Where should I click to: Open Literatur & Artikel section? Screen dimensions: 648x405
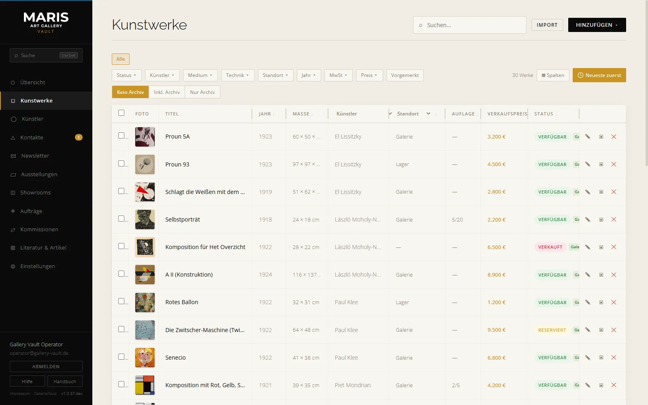pyautogui.click(x=46, y=248)
